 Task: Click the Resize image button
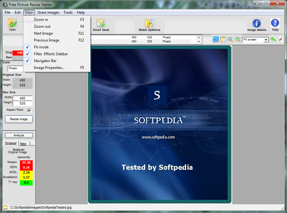[x=19, y=119]
